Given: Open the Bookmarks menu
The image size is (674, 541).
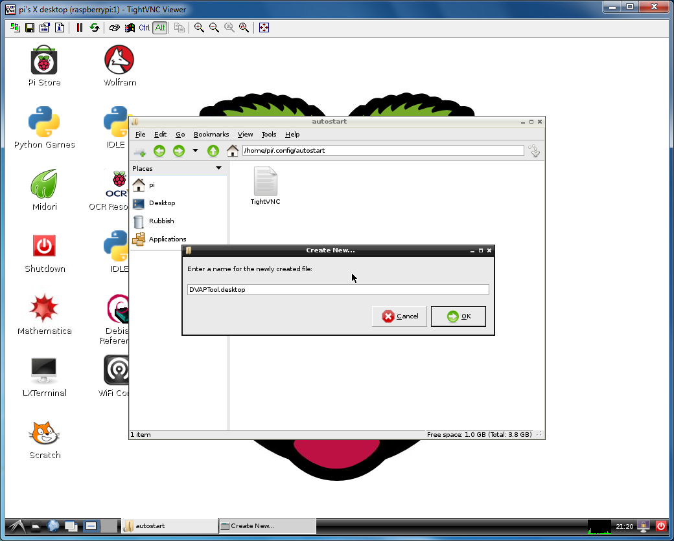Looking at the screenshot, I should (211, 135).
